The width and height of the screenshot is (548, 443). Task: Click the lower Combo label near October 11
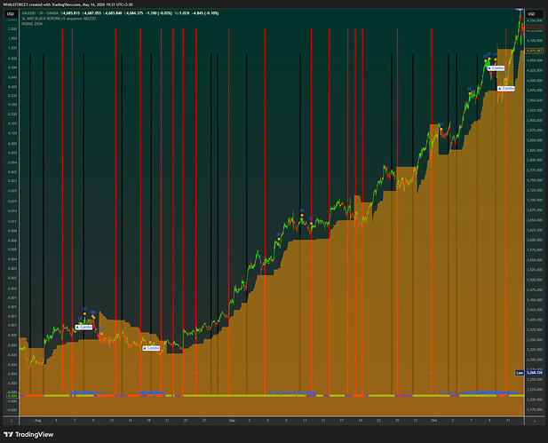[506, 89]
